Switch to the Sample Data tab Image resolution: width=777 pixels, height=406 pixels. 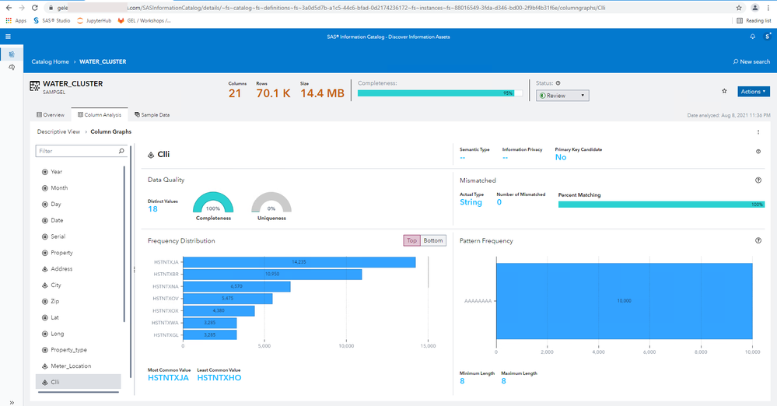tap(152, 114)
